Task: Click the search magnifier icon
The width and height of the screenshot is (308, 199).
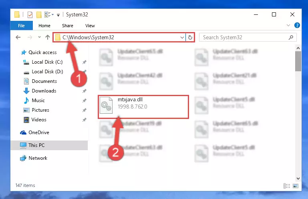Action: [291, 37]
